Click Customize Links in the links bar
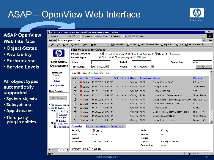 [x=195, y=44]
